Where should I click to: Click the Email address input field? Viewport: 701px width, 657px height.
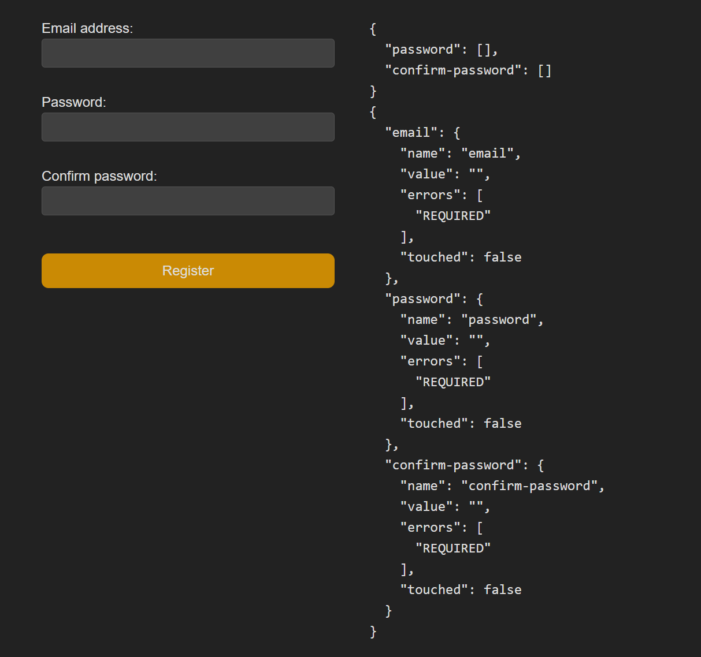click(x=188, y=53)
